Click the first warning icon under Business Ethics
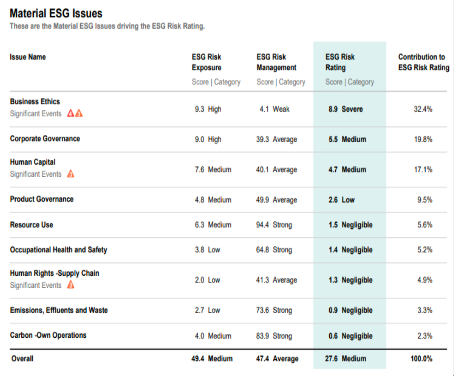The width and height of the screenshot is (454, 376). (x=71, y=114)
